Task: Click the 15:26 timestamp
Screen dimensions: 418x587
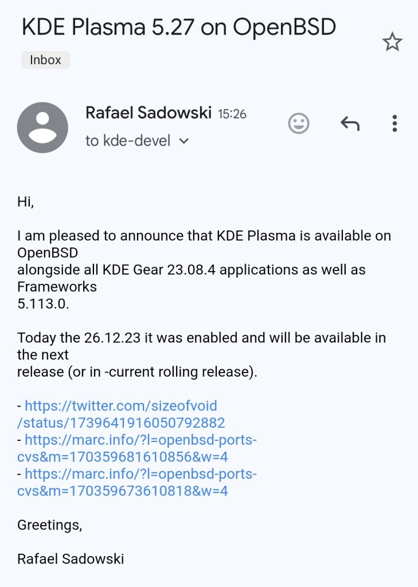Action: (232, 114)
